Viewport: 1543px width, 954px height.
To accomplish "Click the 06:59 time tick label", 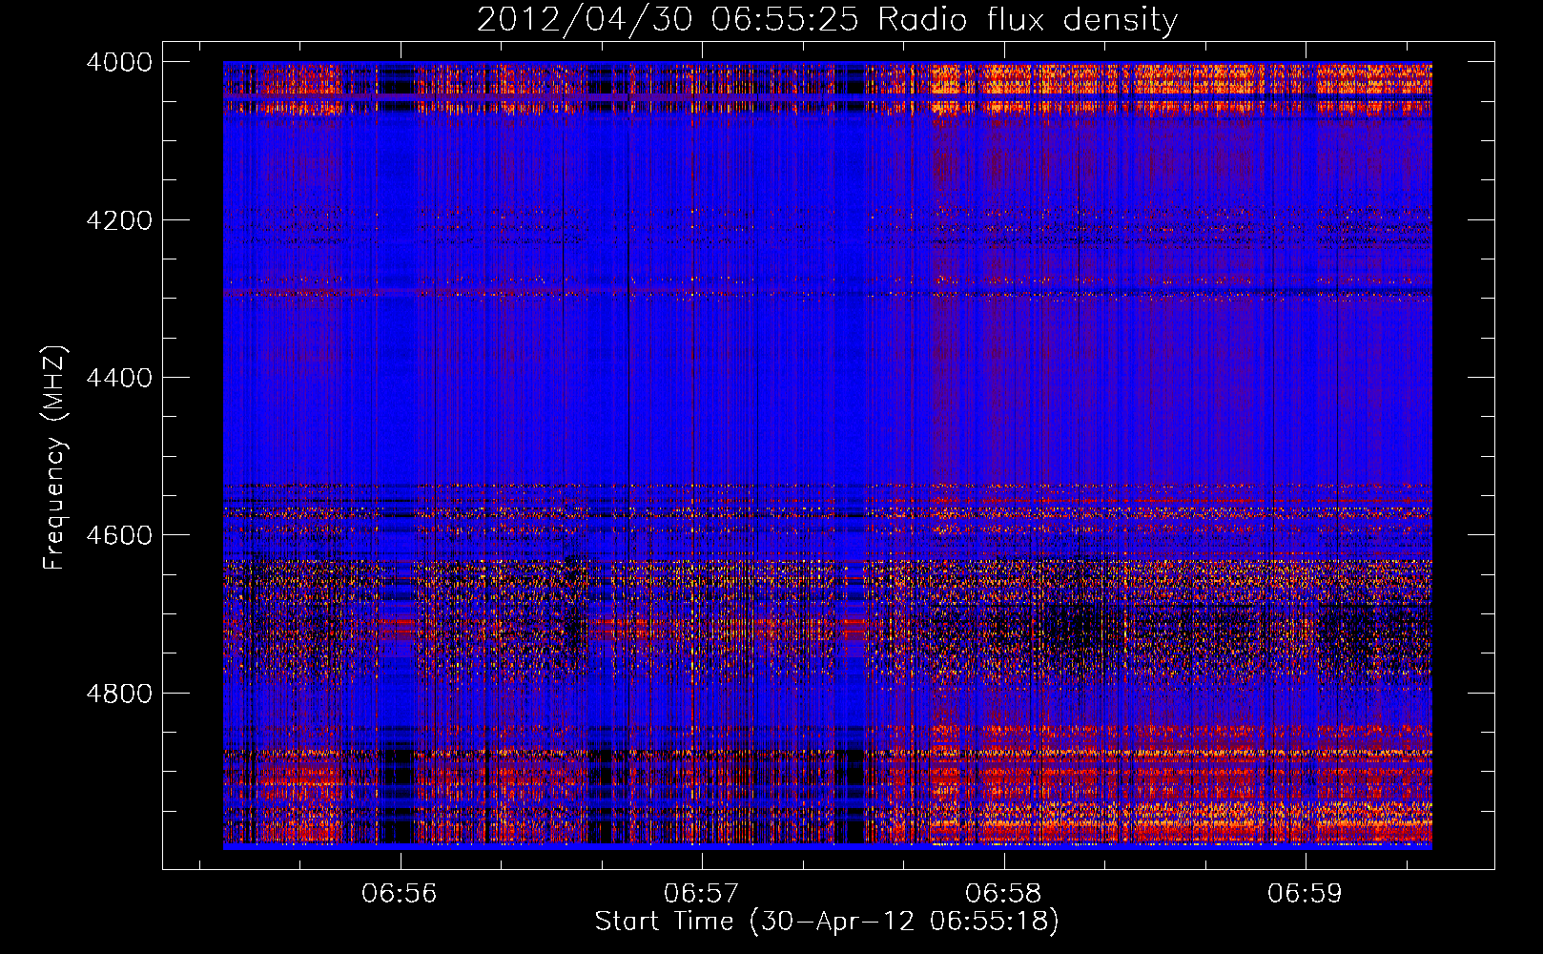I will coord(1305,894).
